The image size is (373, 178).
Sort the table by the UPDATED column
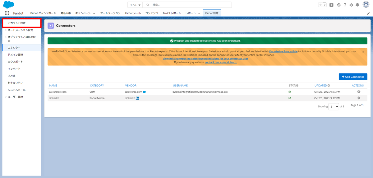[x=320, y=86]
